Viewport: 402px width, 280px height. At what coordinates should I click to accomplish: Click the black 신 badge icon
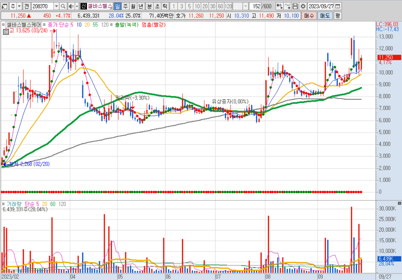click(x=83, y=6)
